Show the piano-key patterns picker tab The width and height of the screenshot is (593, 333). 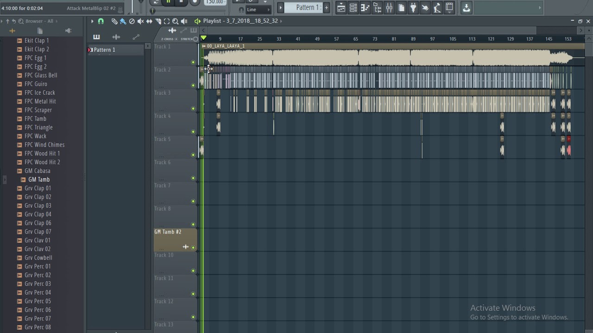tap(96, 37)
